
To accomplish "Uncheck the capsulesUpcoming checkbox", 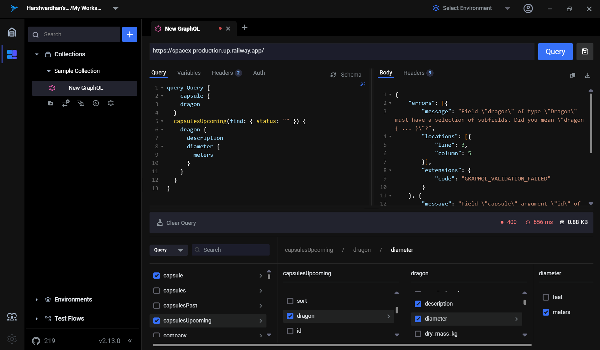I will (x=157, y=321).
